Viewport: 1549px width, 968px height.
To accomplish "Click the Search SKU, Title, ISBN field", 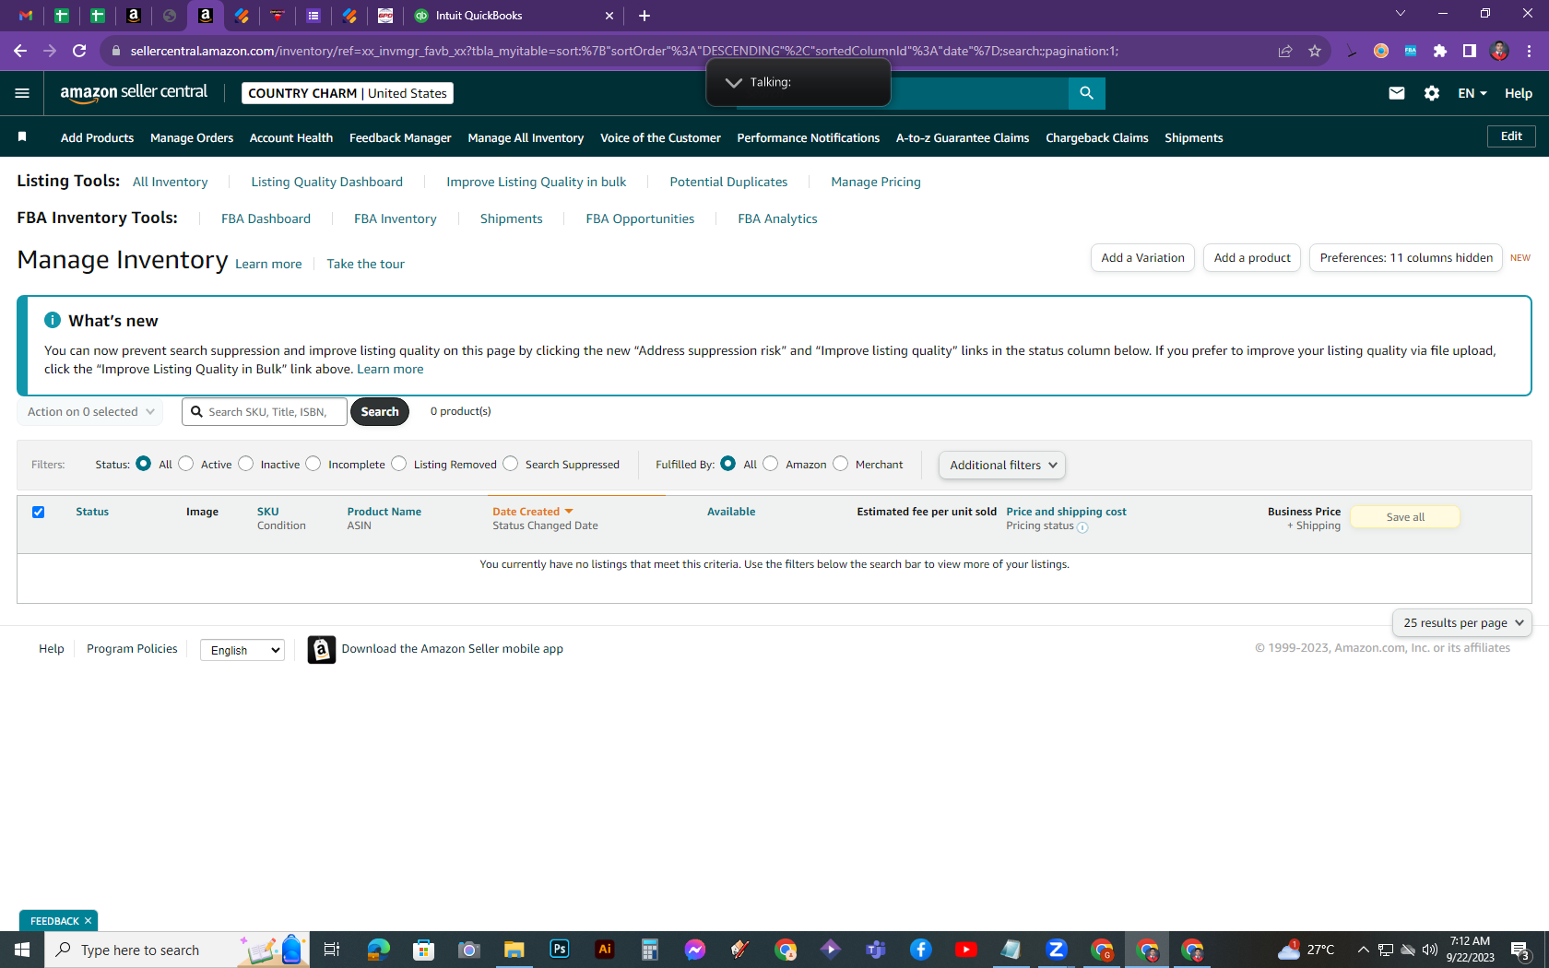I will click(265, 412).
